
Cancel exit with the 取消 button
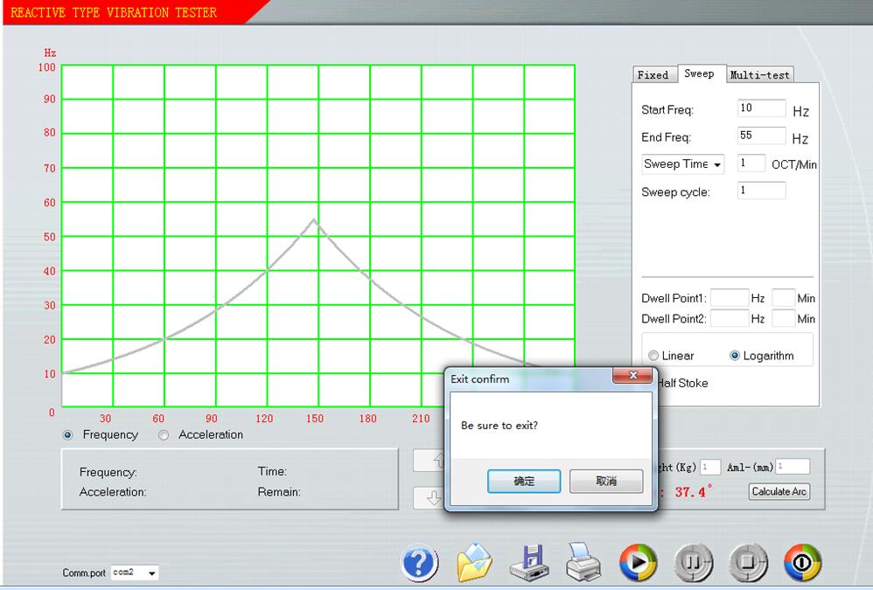[606, 481]
